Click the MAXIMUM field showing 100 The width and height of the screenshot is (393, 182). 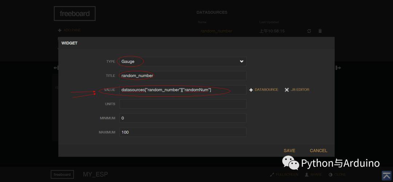(x=183, y=132)
